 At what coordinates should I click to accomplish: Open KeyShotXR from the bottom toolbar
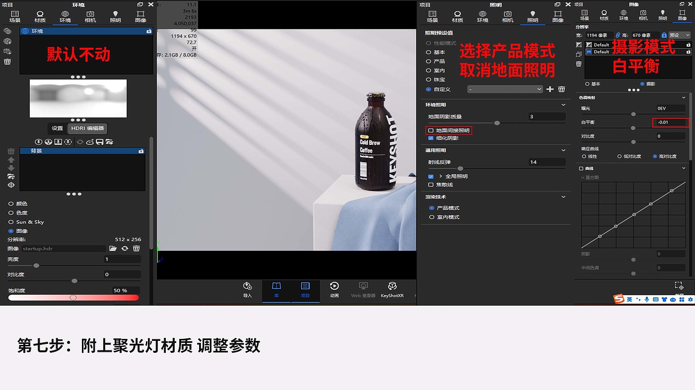point(392,290)
